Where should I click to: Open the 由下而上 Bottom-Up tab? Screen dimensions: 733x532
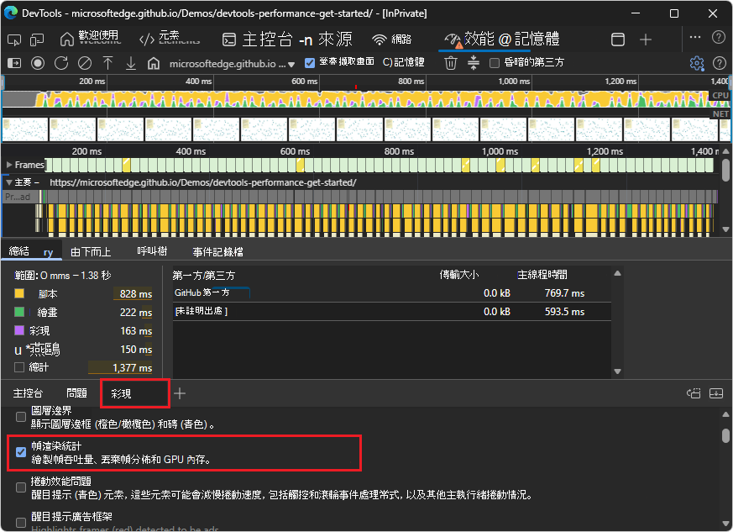point(91,250)
